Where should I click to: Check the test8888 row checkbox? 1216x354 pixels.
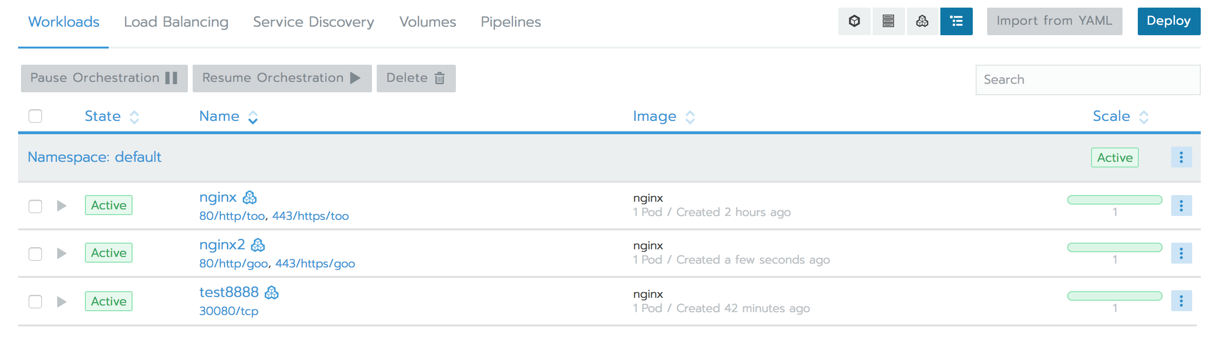(35, 301)
